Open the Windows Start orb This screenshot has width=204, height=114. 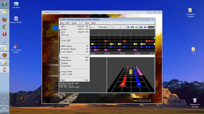click(4, 4)
